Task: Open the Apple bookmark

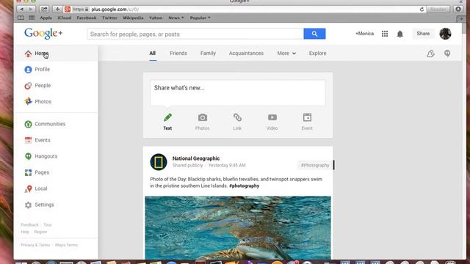Action: coord(46,18)
